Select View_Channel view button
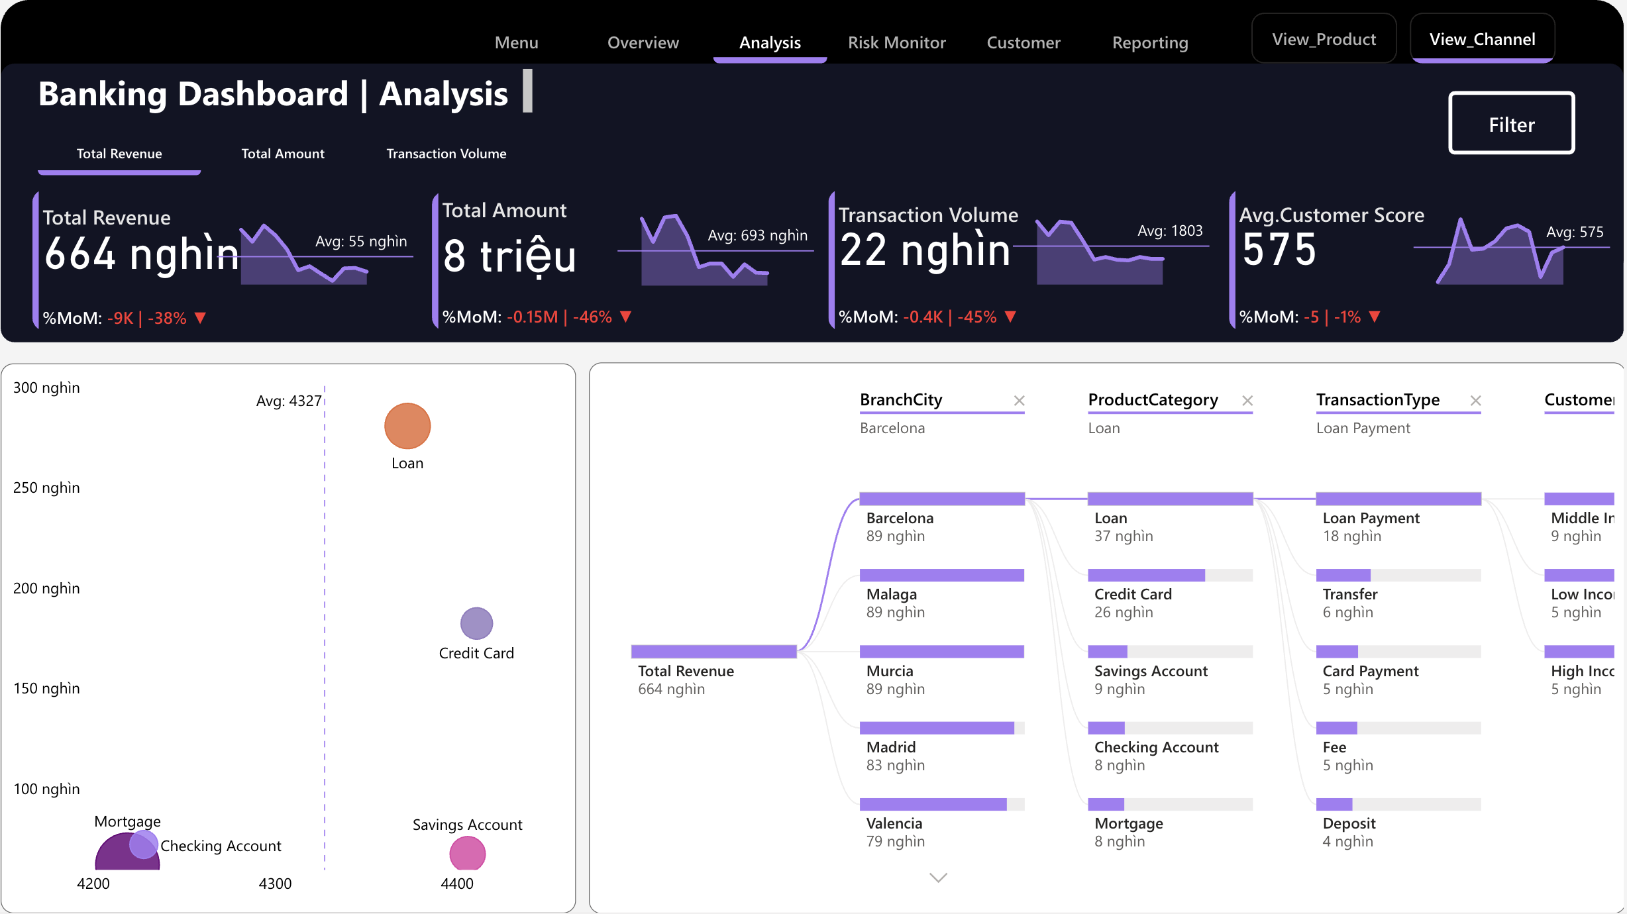Image resolution: width=1627 pixels, height=914 pixels. pyautogui.click(x=1482, y=39)
